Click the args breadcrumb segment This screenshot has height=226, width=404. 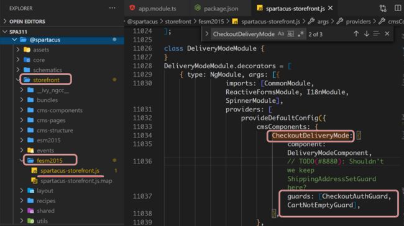tap(323, 22)
